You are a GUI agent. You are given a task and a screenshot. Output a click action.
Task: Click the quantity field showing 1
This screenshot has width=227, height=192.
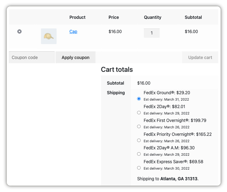tap(152, 33)
